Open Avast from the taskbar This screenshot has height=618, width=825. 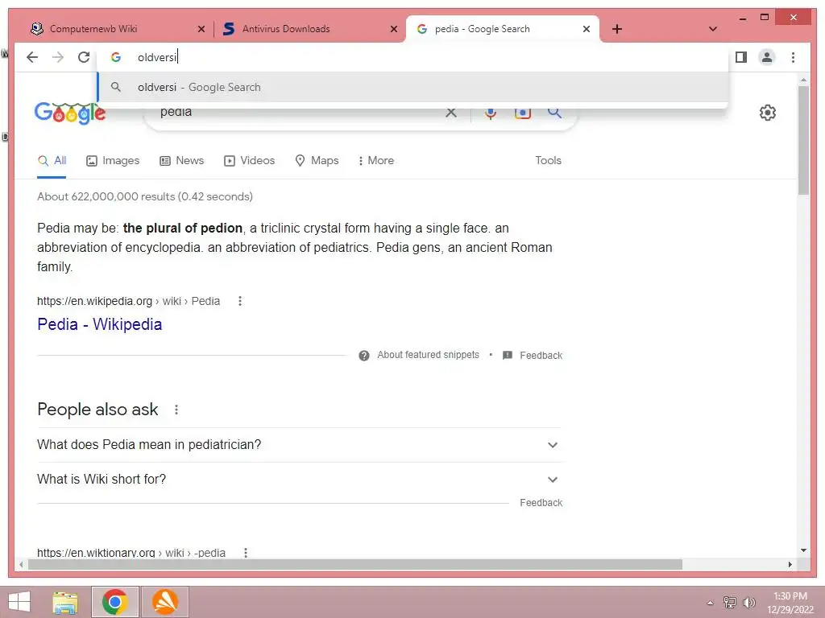click(164, 602)
